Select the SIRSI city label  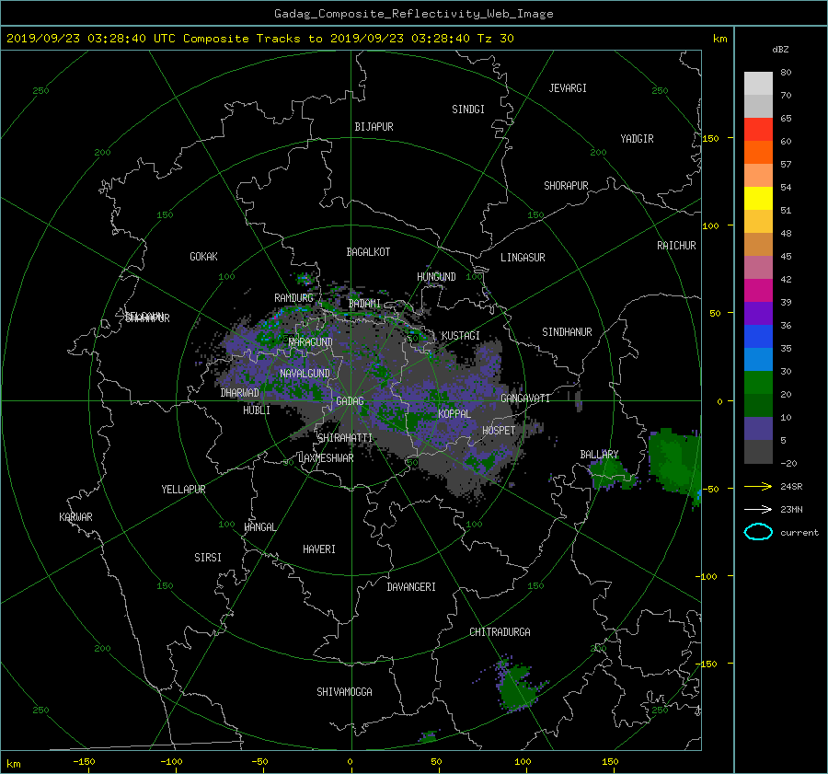click(208, 558)
